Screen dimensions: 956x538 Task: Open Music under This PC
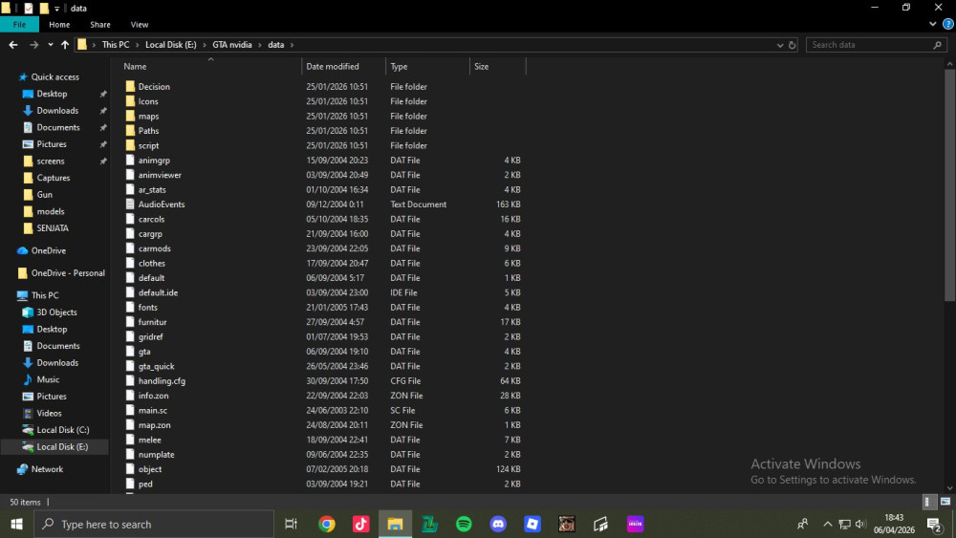pos(48,379)
